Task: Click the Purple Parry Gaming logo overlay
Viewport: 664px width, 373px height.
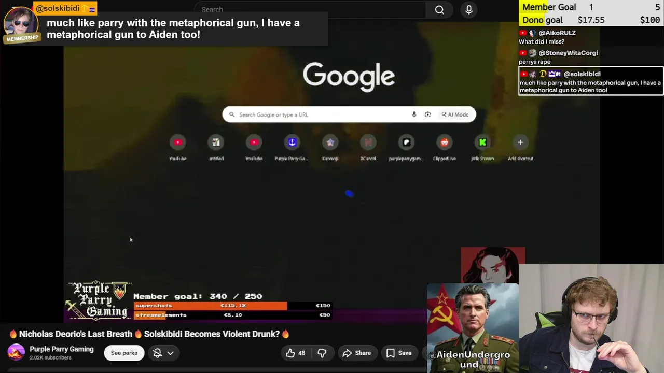Action: 99,300
